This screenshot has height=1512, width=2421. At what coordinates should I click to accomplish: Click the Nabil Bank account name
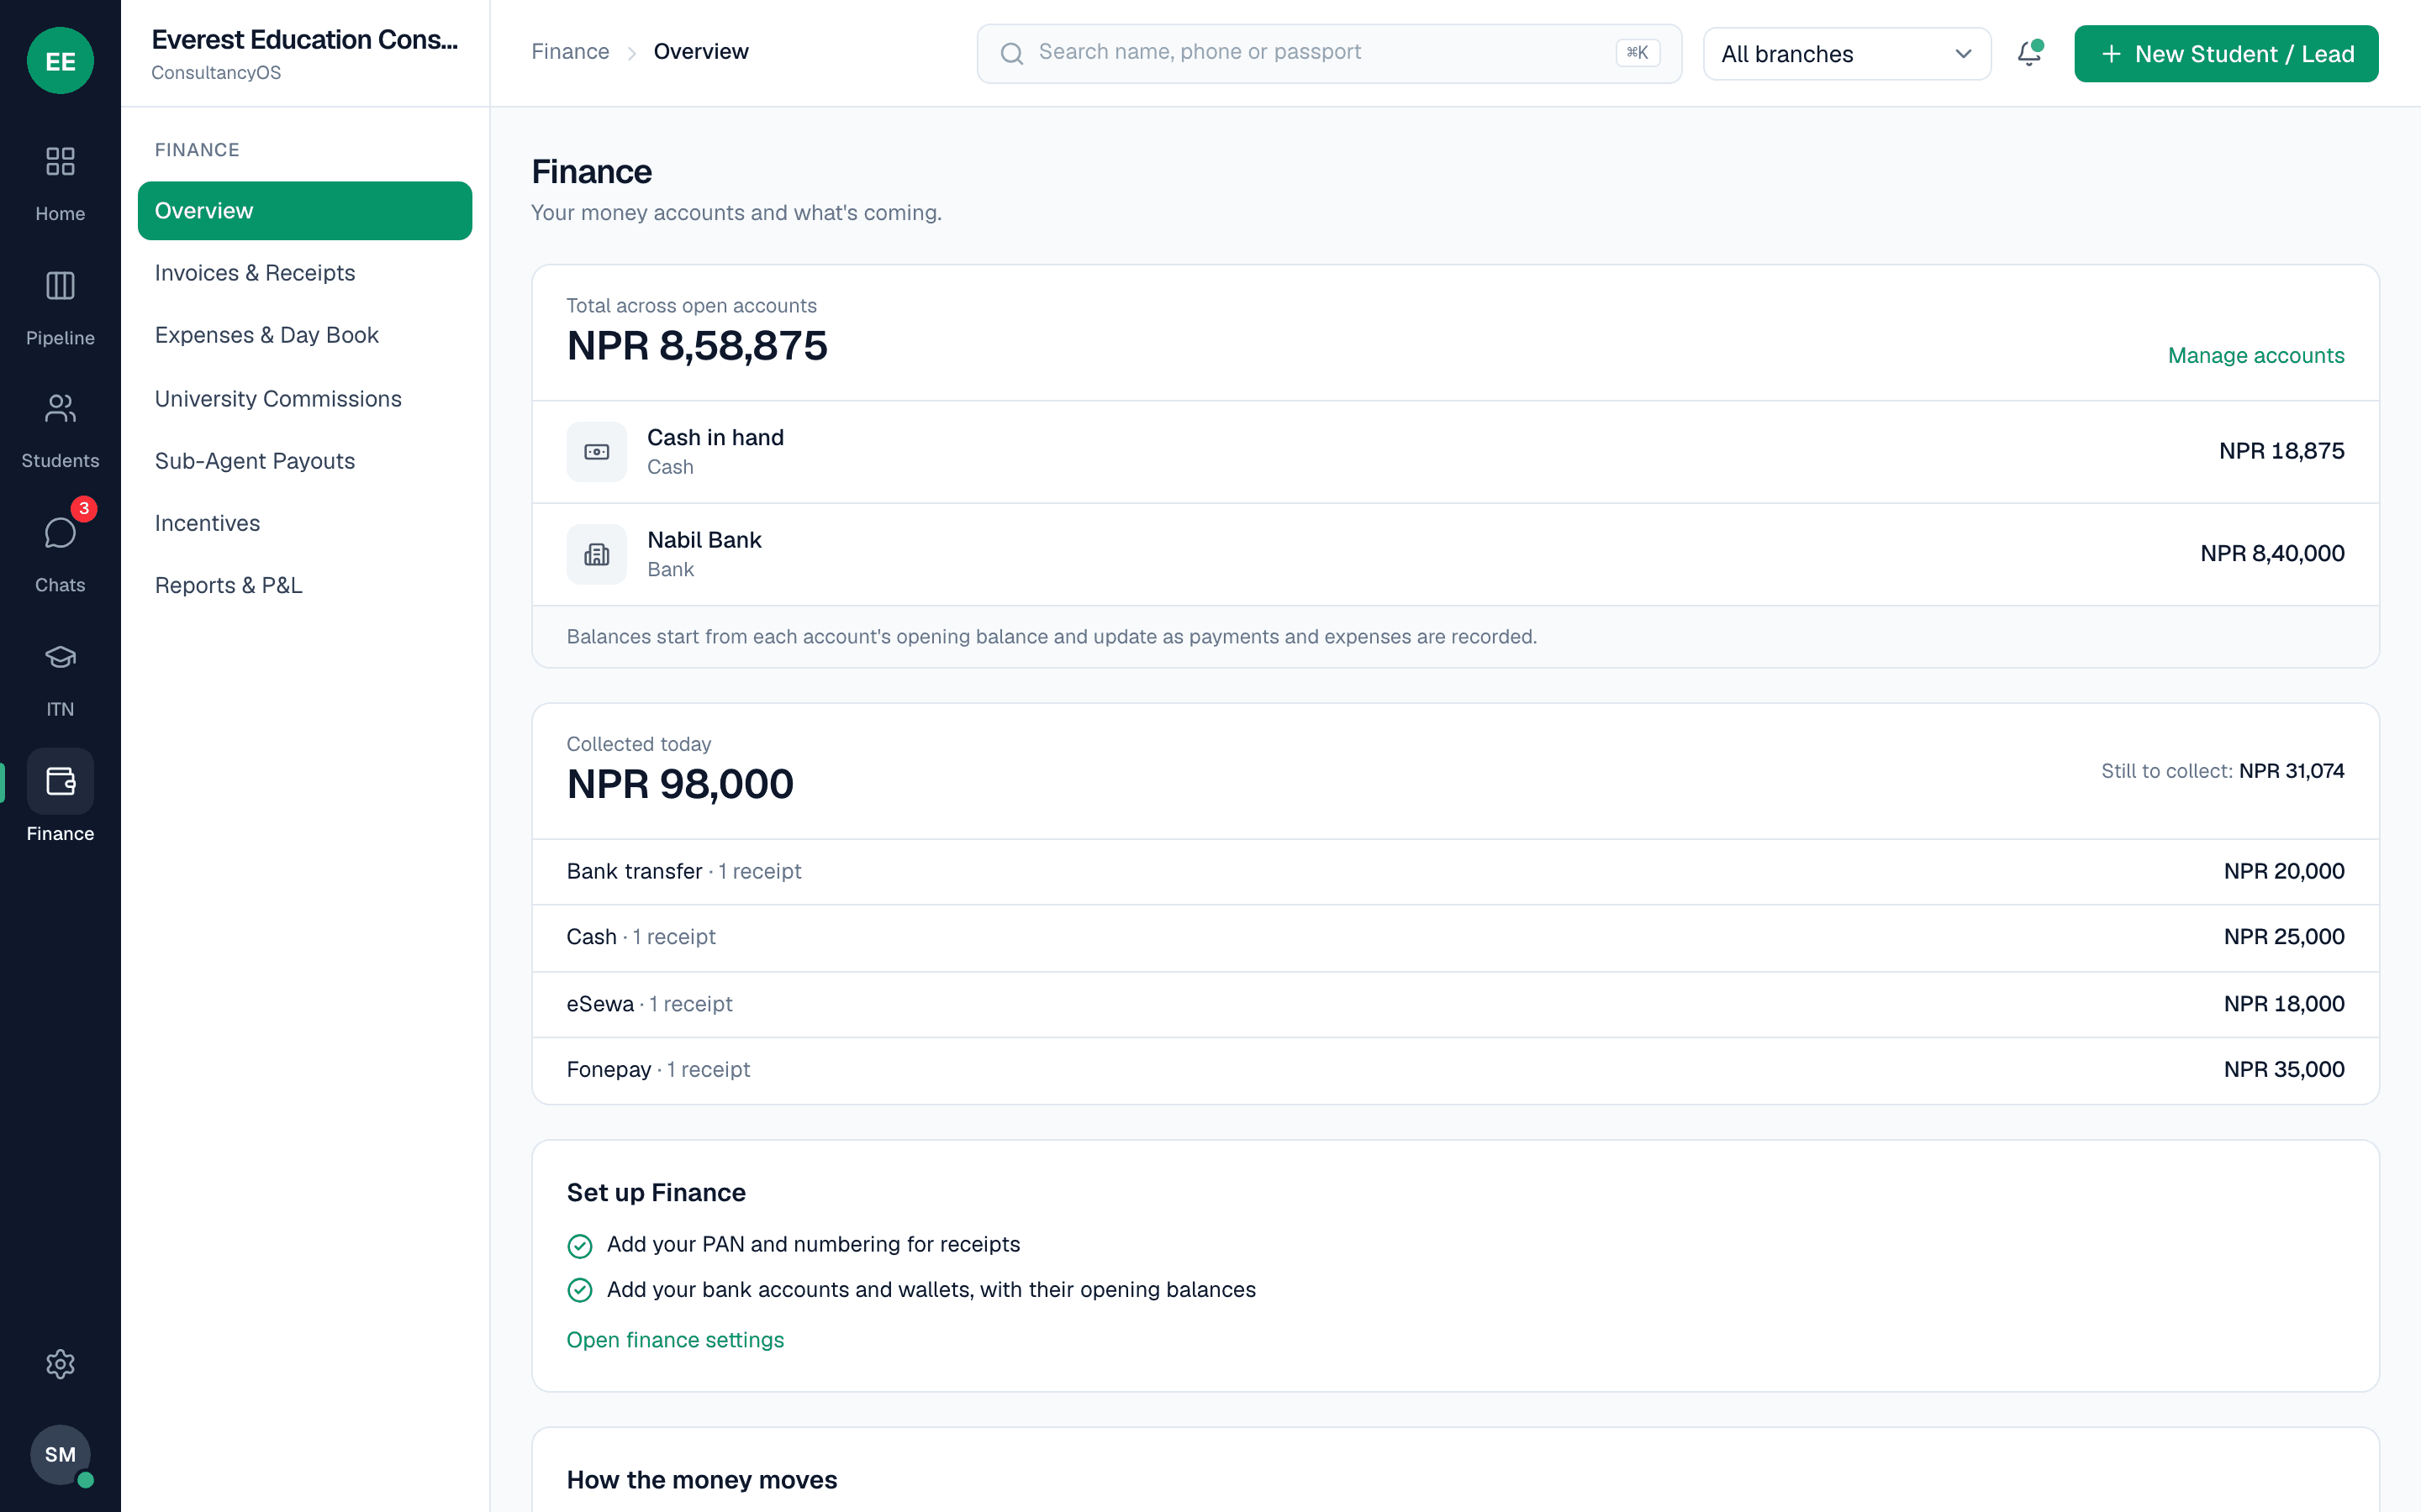pyautogui.click(x=704, y=540)
